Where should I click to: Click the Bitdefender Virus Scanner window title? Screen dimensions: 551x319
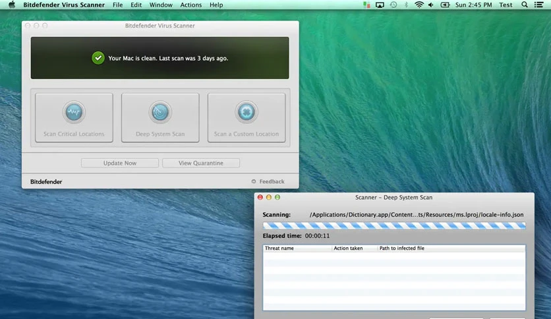pyautogui.click(x=160, y=26)
